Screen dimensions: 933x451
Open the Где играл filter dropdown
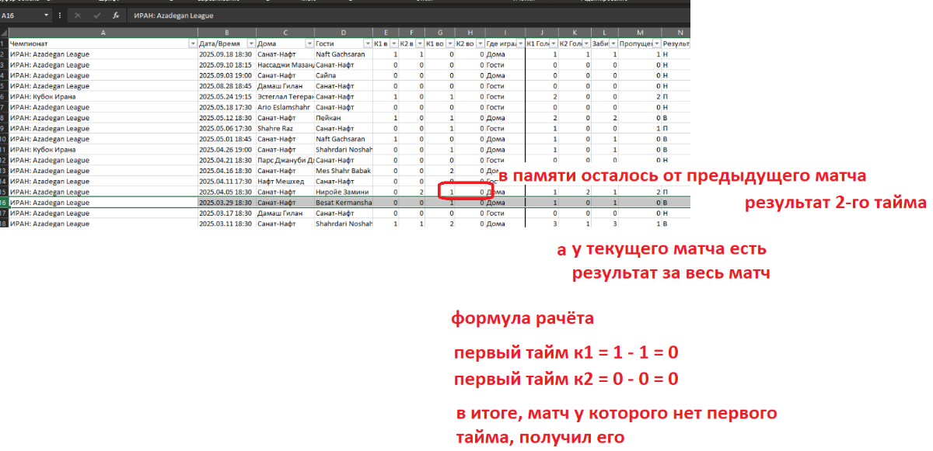(x=520, y=44)
